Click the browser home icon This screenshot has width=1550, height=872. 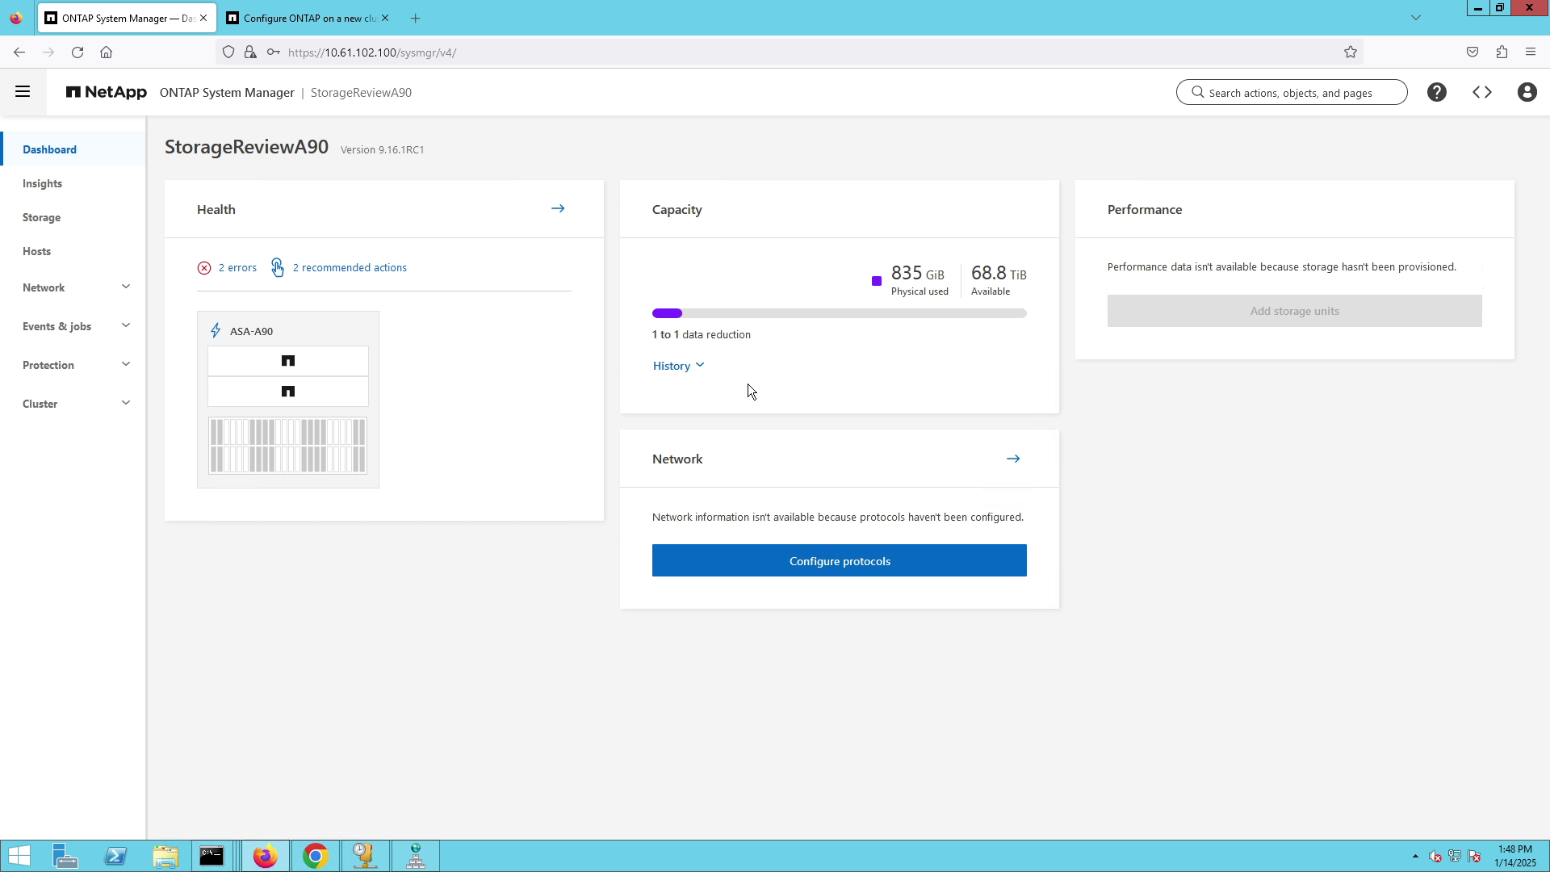click(x=106, y=52)
